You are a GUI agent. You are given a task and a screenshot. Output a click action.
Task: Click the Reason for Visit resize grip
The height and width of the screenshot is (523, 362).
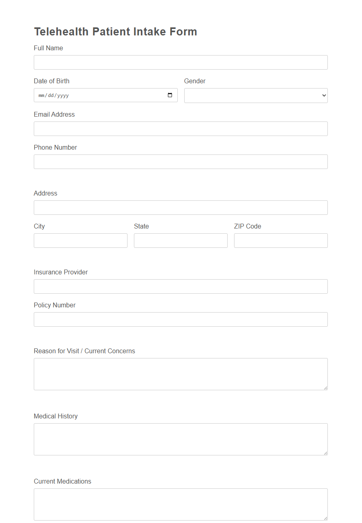325,387
